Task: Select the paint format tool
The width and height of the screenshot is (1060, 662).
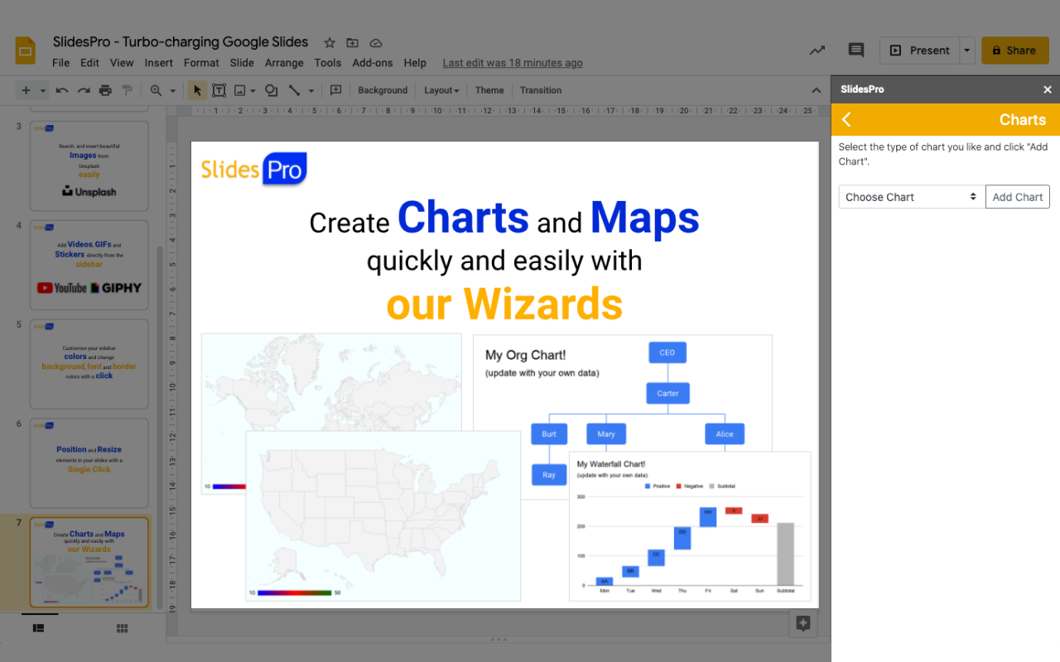Action: pos(128,90)
